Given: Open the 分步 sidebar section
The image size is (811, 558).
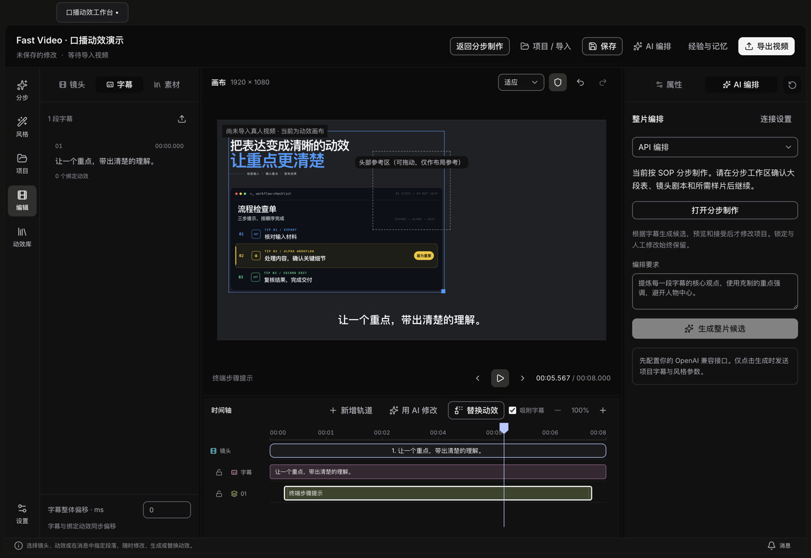Looking at the screenshot, I should [x=22, y=90].
